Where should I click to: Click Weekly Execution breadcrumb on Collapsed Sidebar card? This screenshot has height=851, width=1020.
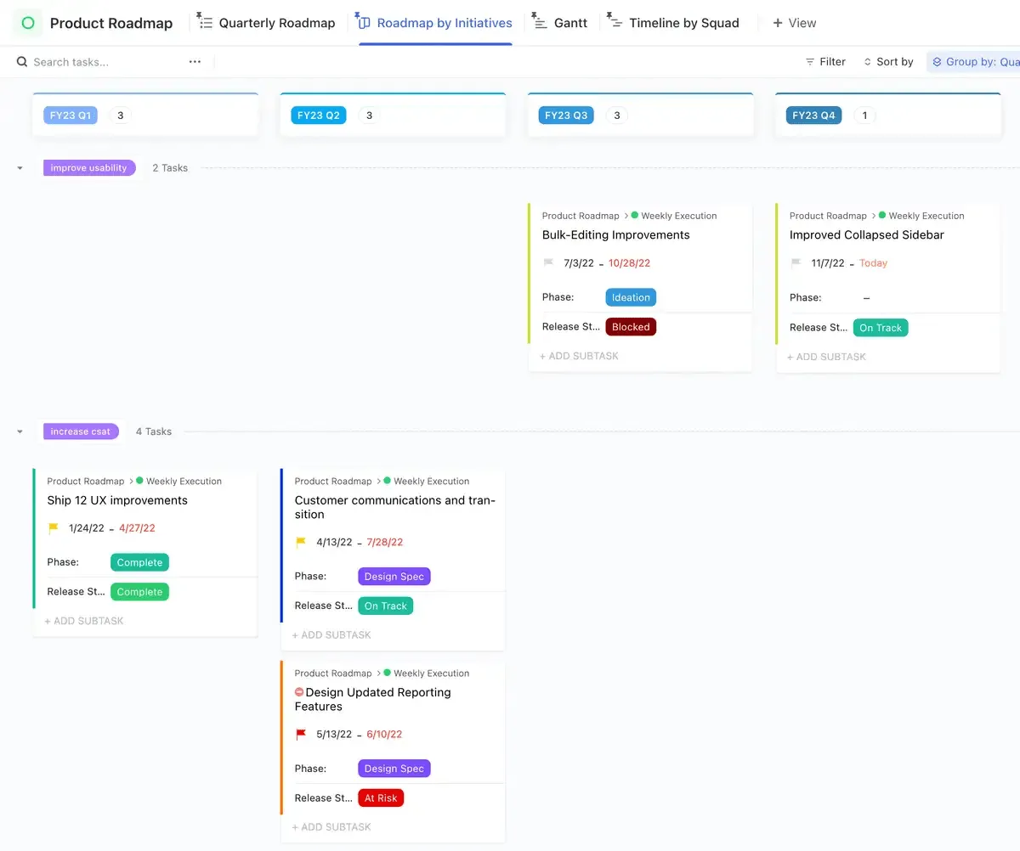(x=926, y=216)
